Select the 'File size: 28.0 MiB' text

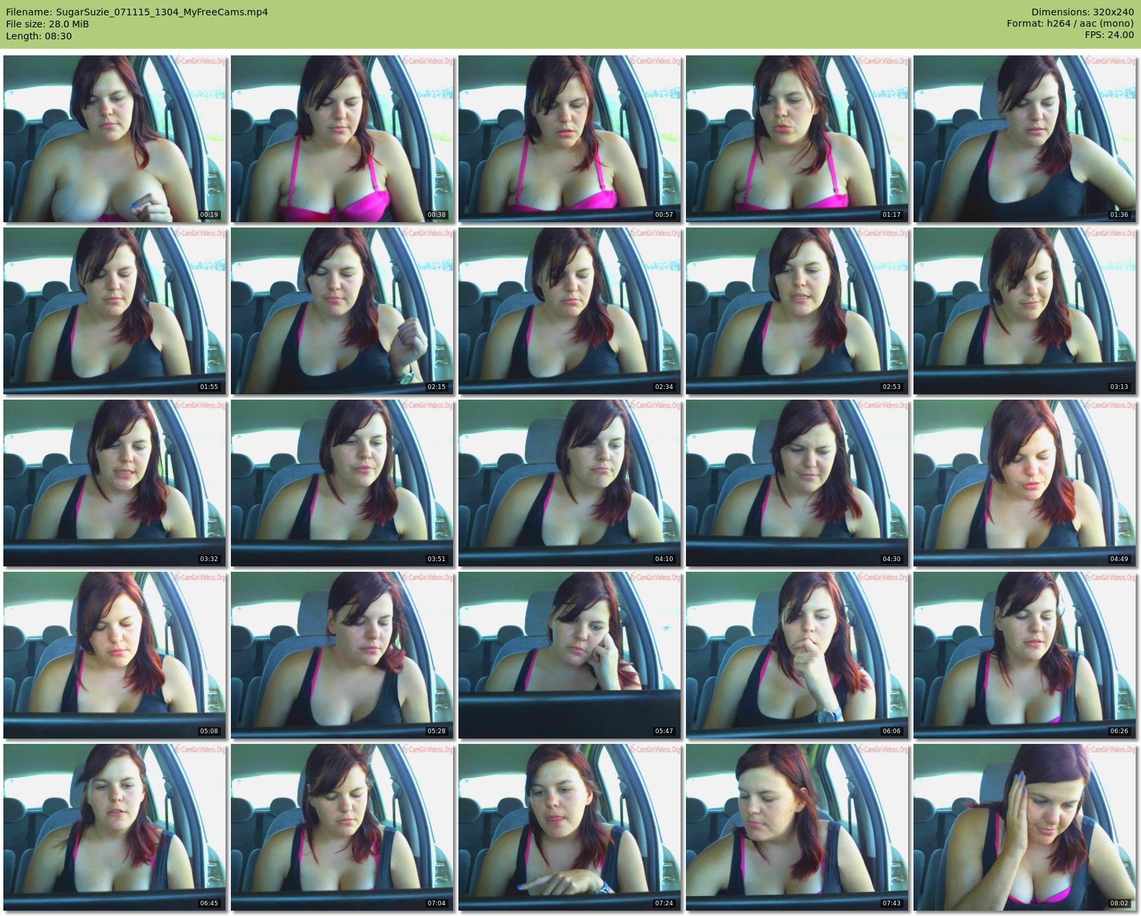pos(47,24)
